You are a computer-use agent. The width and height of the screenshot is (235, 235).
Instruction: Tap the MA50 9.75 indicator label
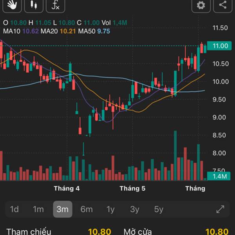pyautogui.click(x=94, y=31)
